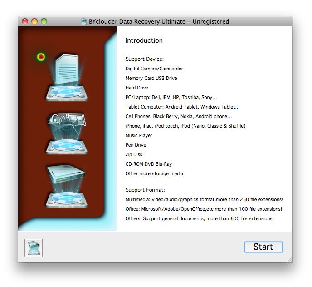This screenshot has width=312, height=287.
Task: Click the 'Music Player' text
Action: click(x=139, y=135)
